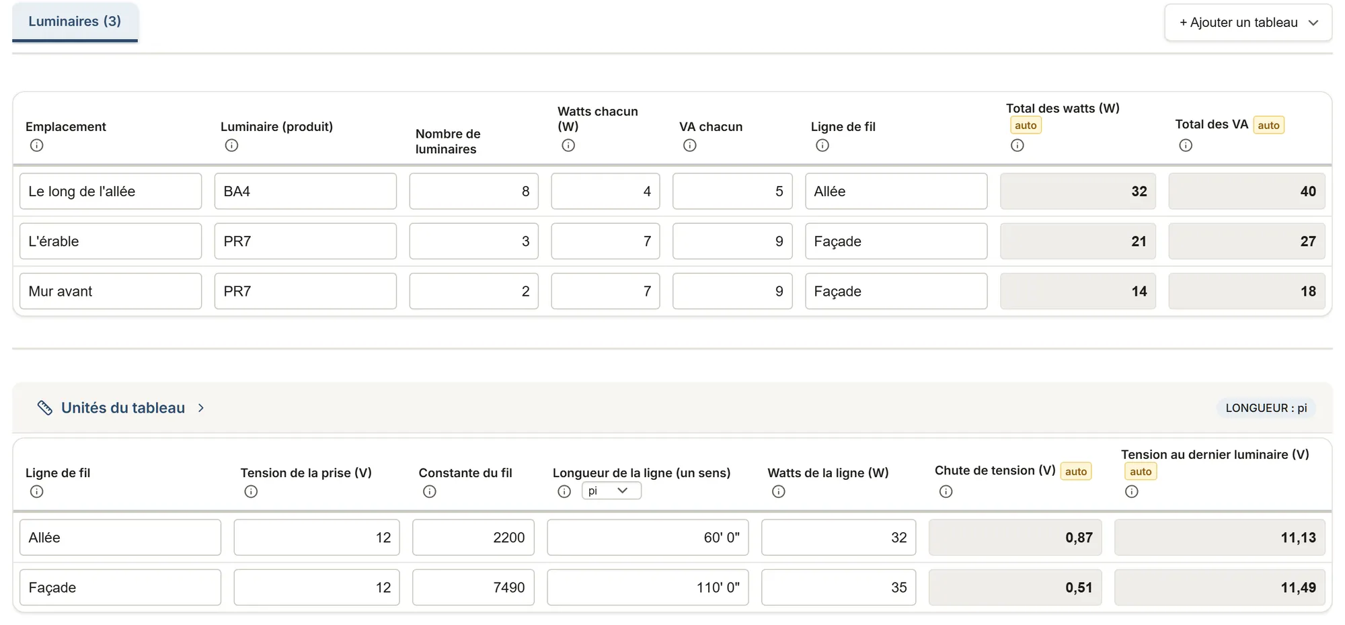The image size is (1345, 625).
Task: Click the Unités du tableau link
Action: click(123, 408)
